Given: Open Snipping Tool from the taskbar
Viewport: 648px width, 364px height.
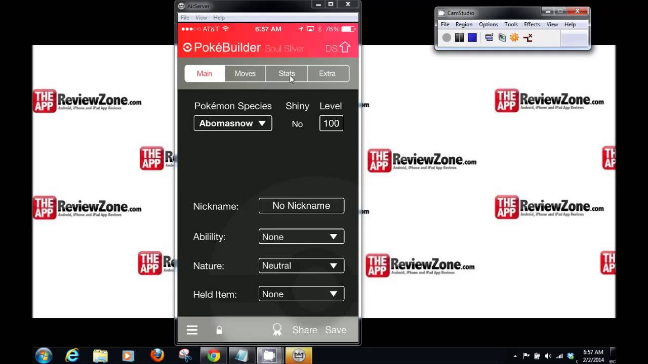Looking at the screenshot, I should pos(185,355).
